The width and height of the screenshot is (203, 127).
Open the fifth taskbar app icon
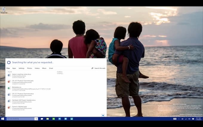(66, 119)
